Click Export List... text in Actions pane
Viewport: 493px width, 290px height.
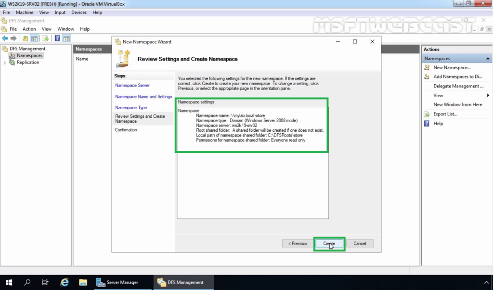point(445,114)
